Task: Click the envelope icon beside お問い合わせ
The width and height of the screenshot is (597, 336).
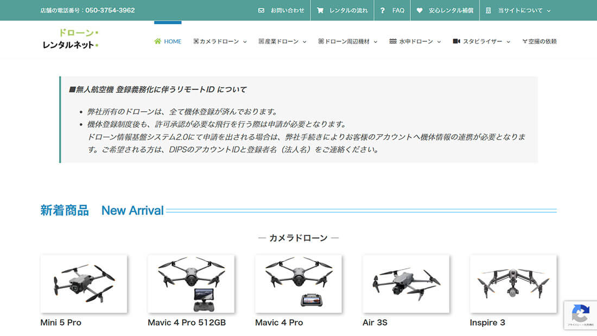Action: [x=262, y=10]
